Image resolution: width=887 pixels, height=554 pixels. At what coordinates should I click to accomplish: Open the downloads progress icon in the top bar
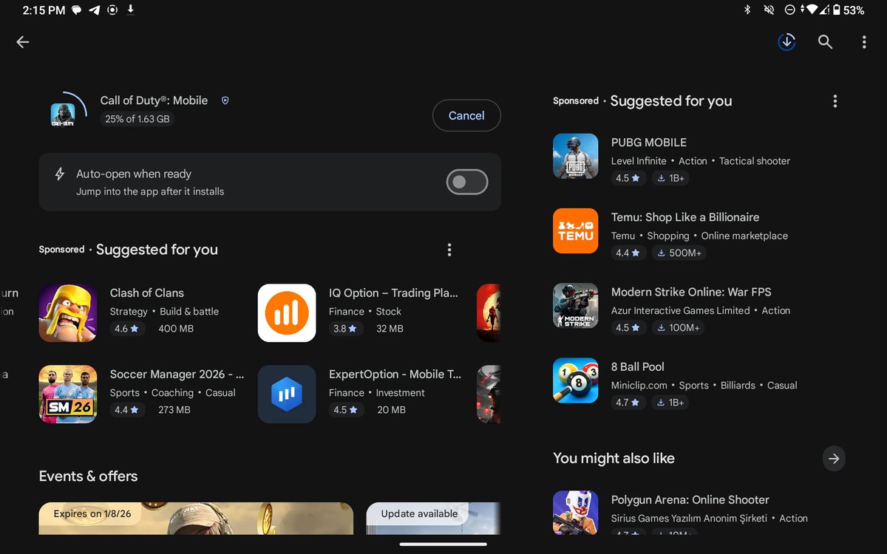tap(786, 42)
